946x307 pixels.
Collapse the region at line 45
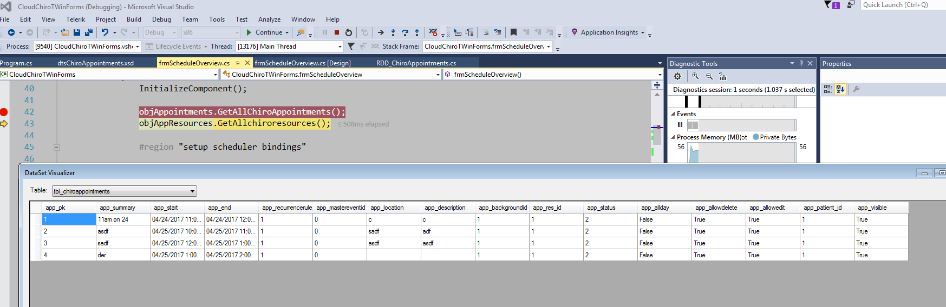pos(56,147)
